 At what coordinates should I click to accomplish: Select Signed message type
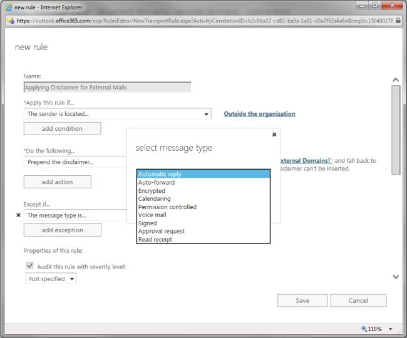point(203,223)
